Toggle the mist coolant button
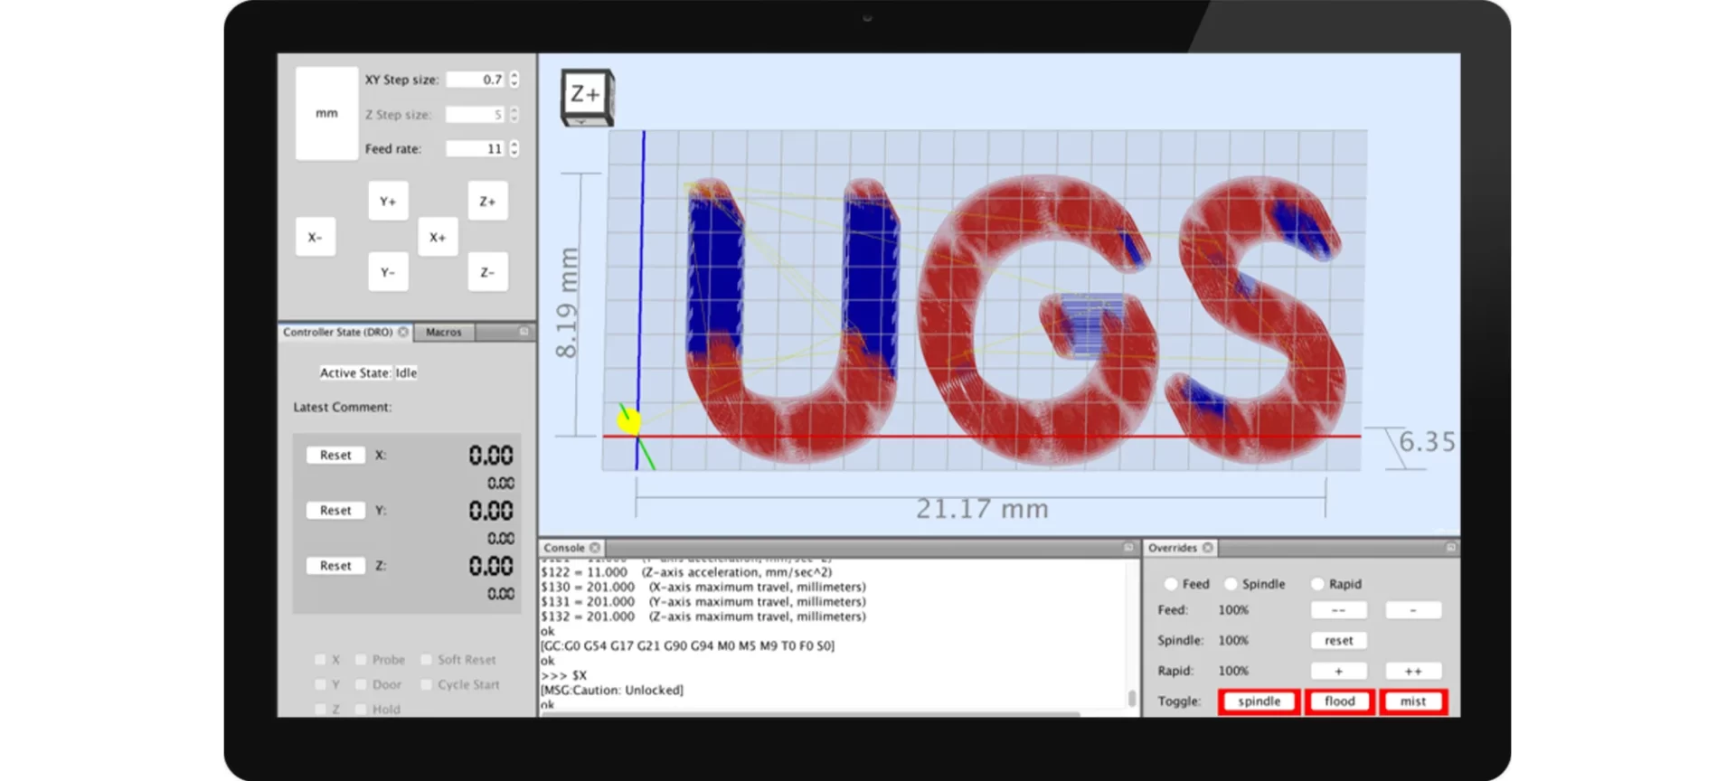Screen dimensions: 1736x781 tap(1413, 701)
